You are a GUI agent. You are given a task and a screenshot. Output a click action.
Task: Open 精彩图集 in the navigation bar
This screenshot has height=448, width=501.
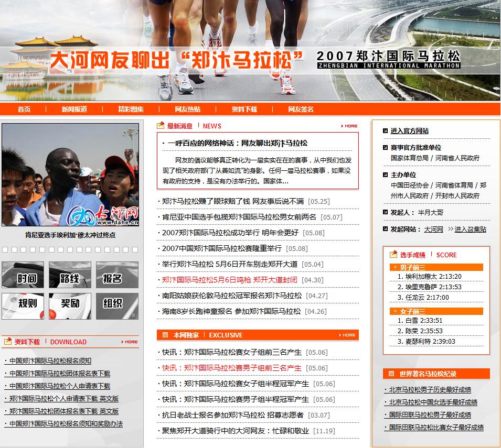pos(131,110)
